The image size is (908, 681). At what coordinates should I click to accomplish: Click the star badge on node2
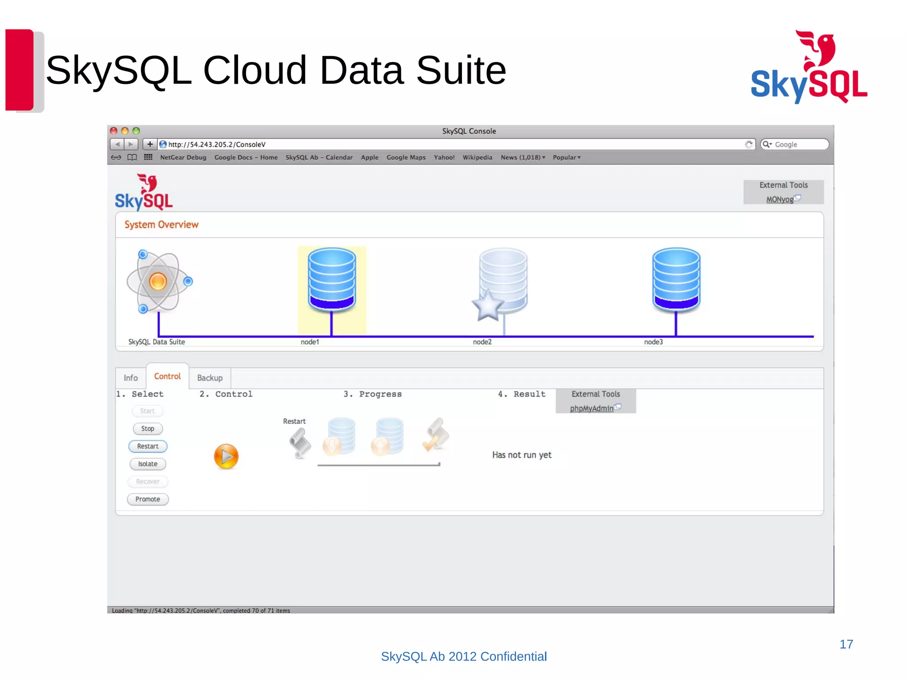tap(488, 305)
